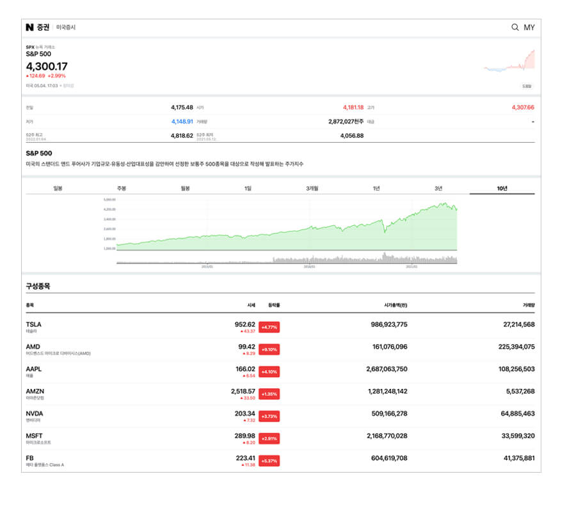
Task: Click AAPL price 166.02
Action: [245, 369]
